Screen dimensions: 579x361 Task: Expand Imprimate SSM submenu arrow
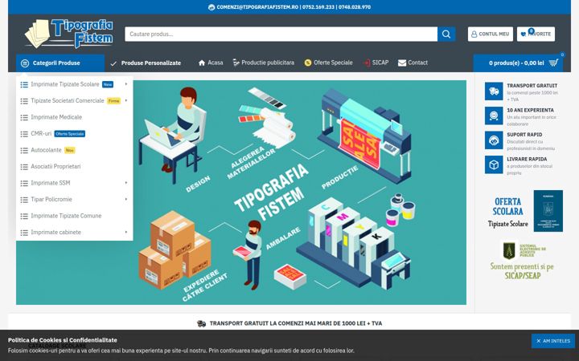click(126, 183)
